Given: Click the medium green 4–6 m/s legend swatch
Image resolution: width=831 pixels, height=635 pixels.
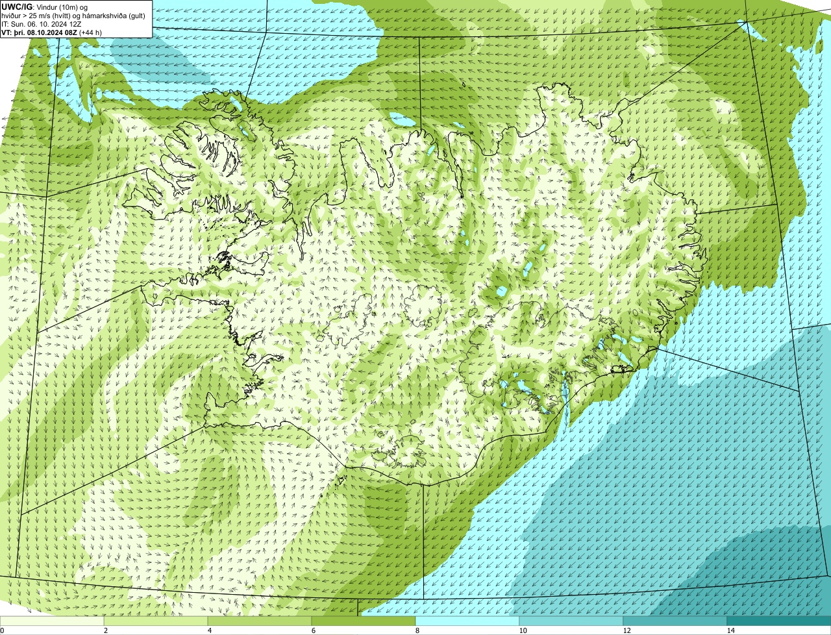Looking at the screenshot, I should coord(260,621).
